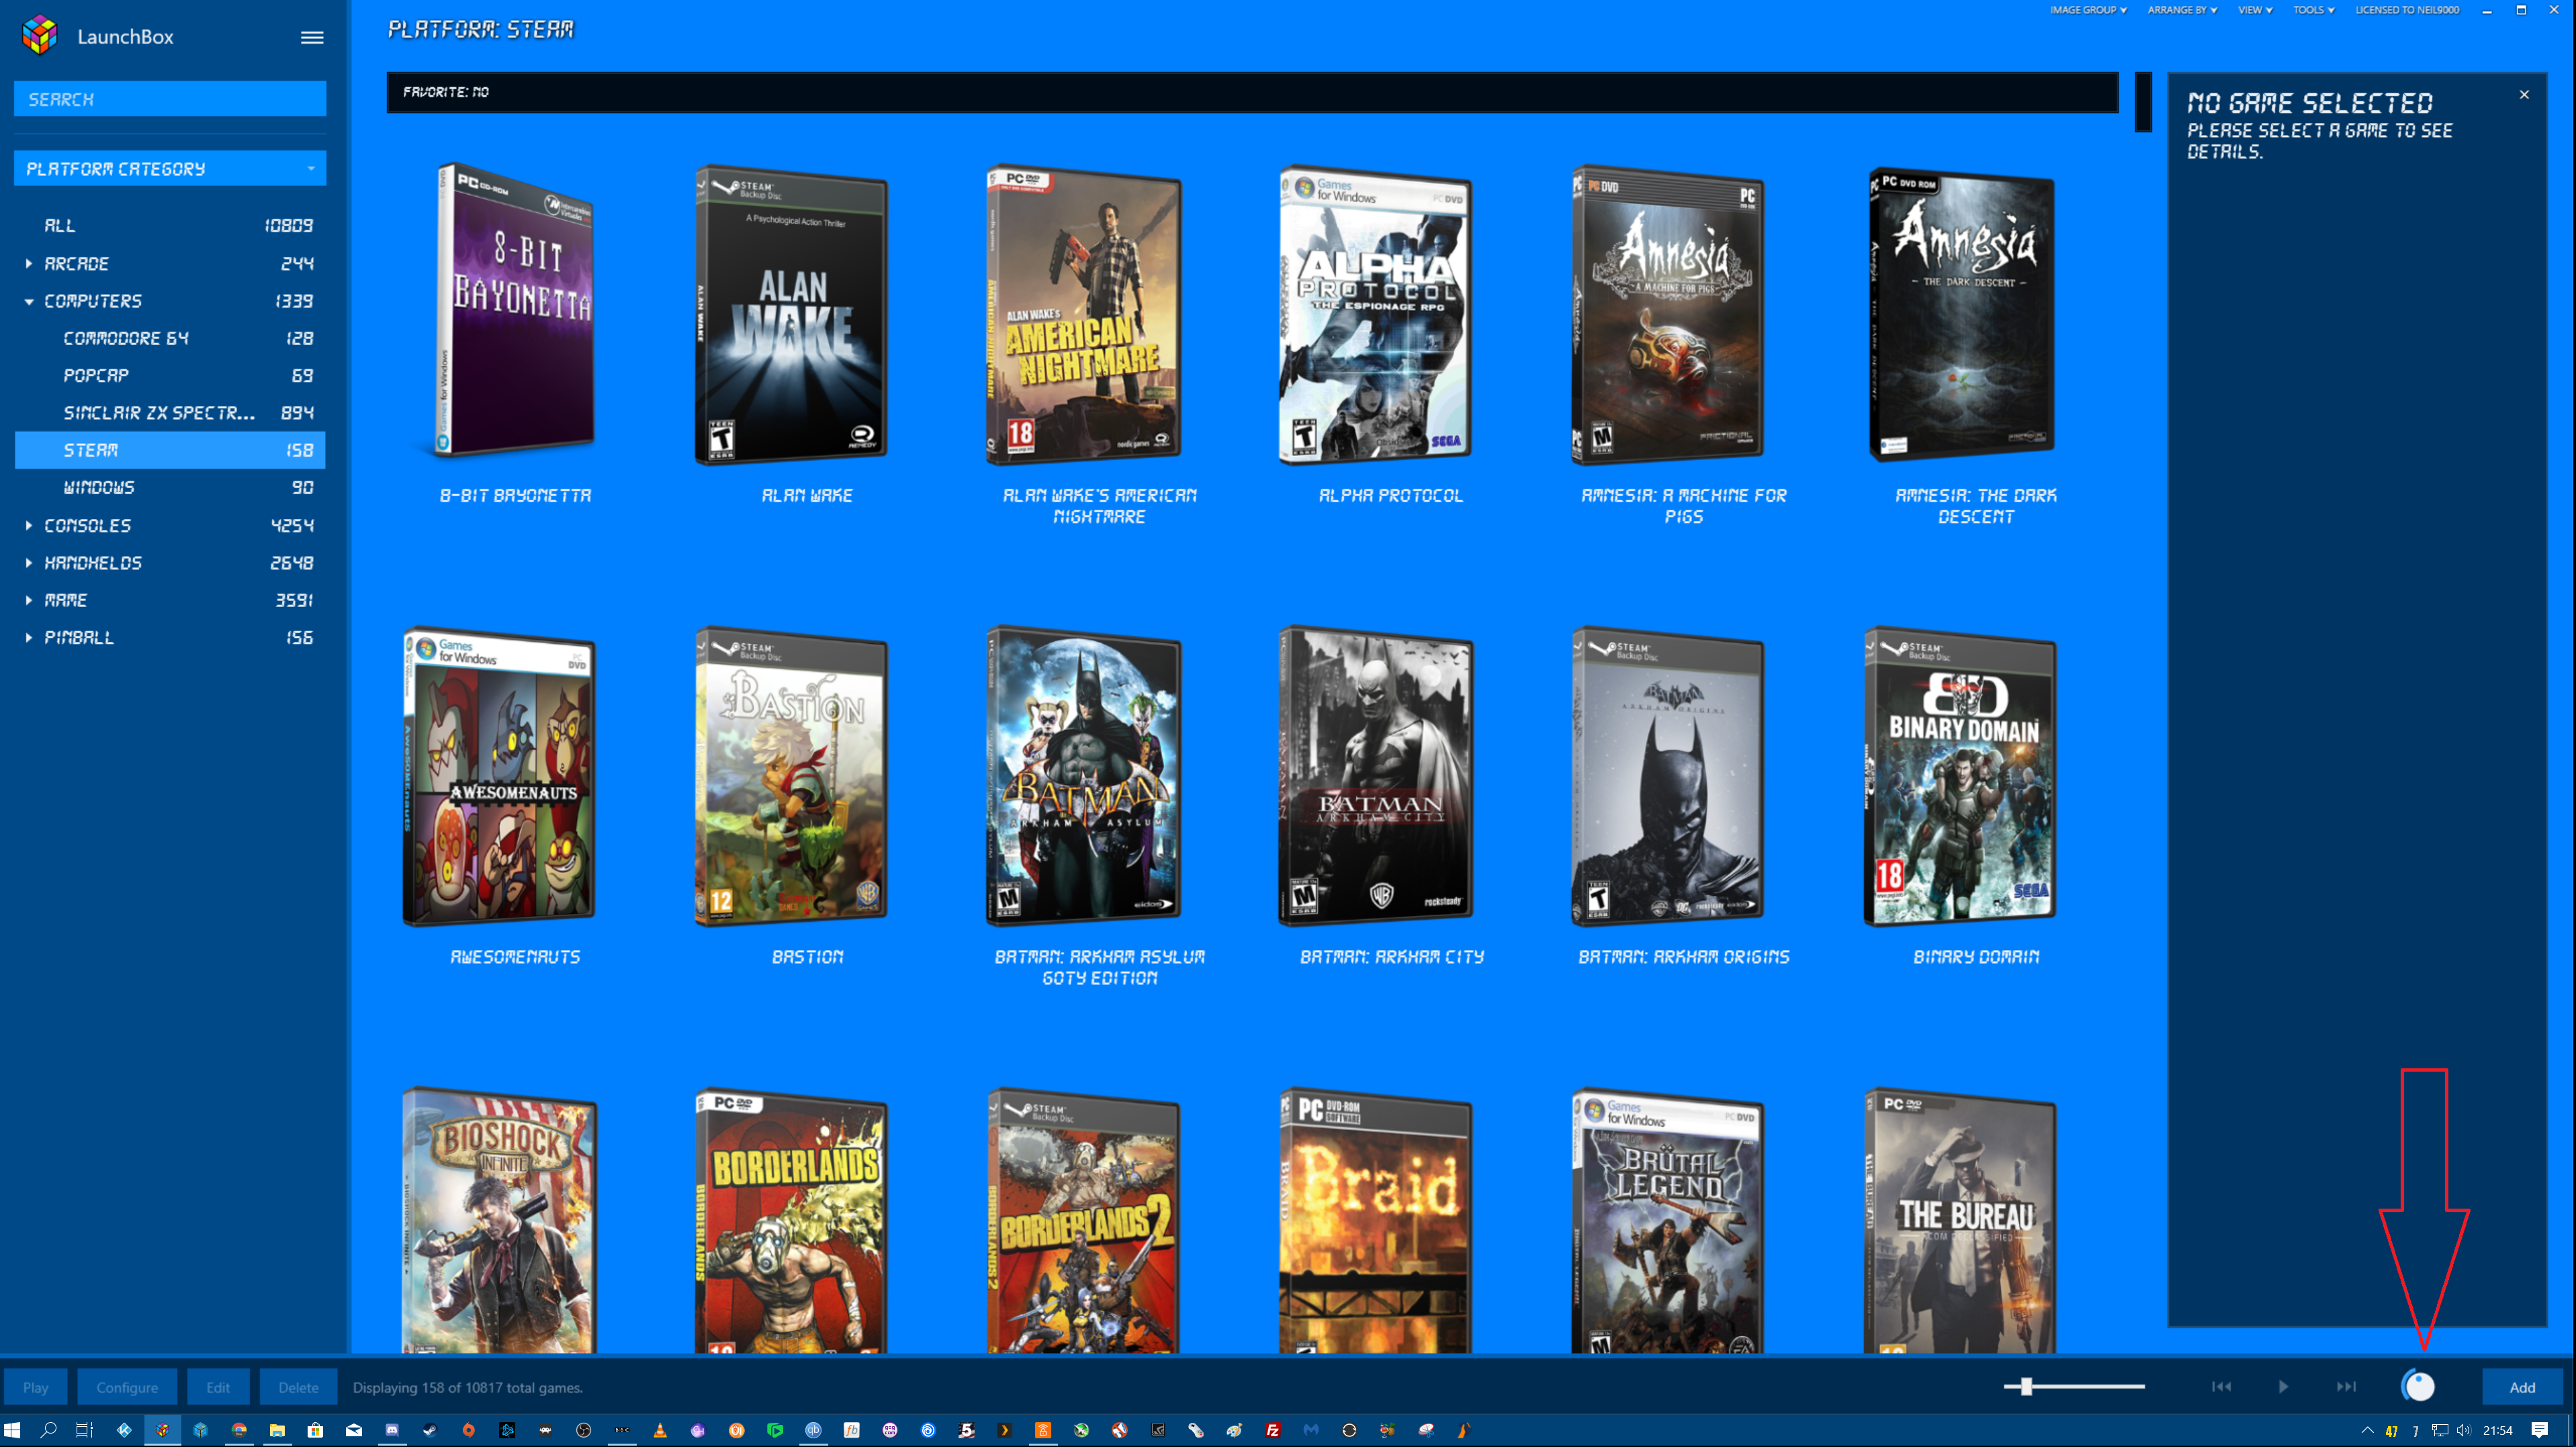This screenshot has width=2576, height=1447.
Task: Click the Licensed To Neil9000 label
Action: pyautogui.click(x=2407, y=10)
